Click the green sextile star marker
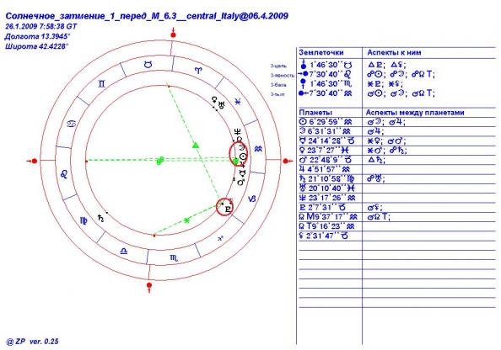This screenshot has width=501, height=350. pos(186,220)
